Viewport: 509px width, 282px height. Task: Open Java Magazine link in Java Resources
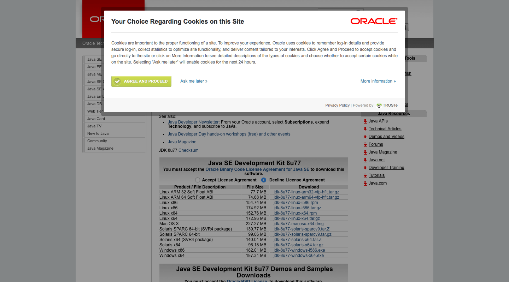[x=383, y=152]
